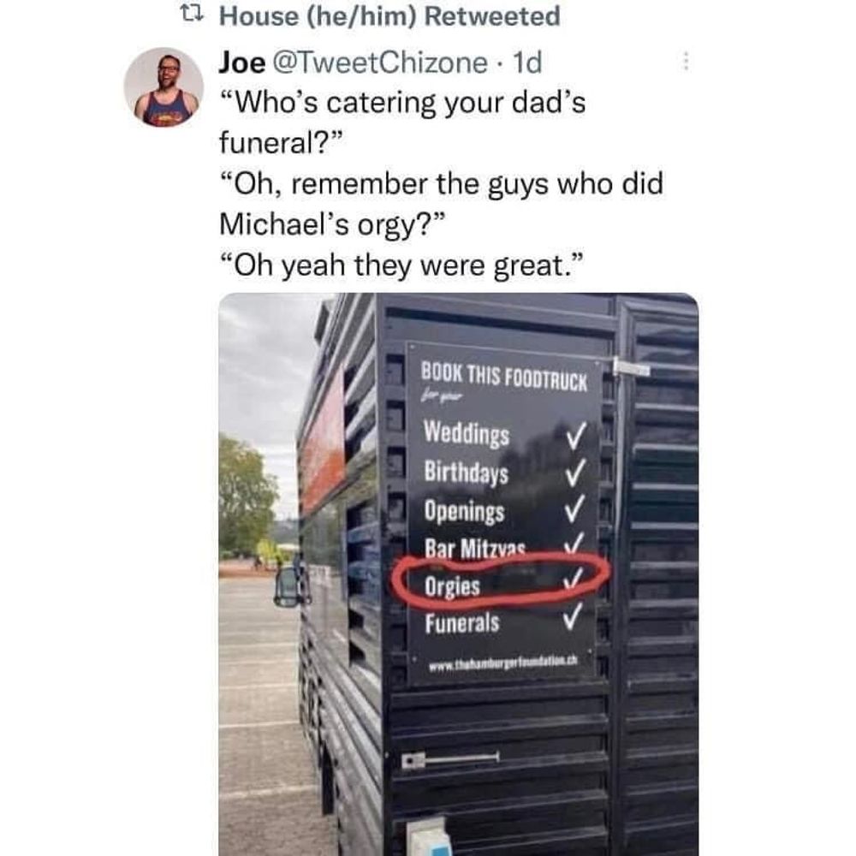Open Joe's profile picture avatar

163,87
